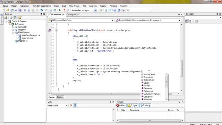Click the Paste clipboard icon
Viewport: 222px width, 125px height.
pyautogui.click(x=33, y=10)
